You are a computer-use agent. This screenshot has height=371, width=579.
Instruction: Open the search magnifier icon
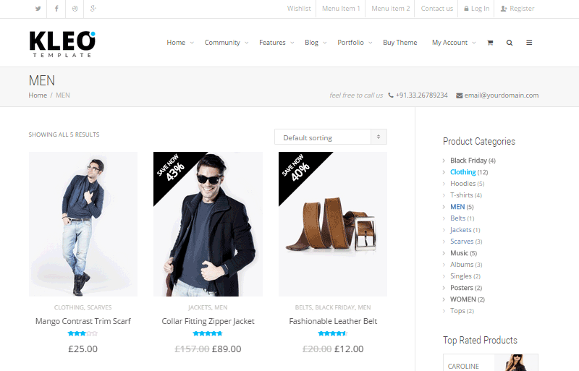[510, 43]
